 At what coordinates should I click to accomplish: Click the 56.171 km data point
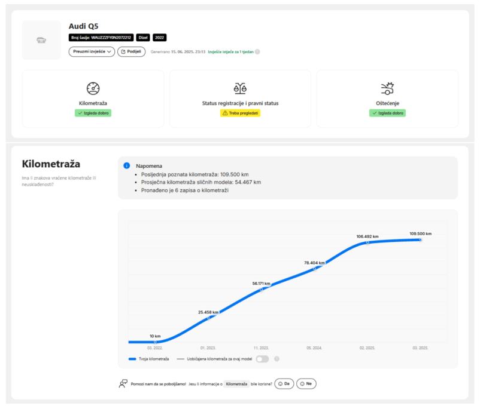tap(261, 290)
